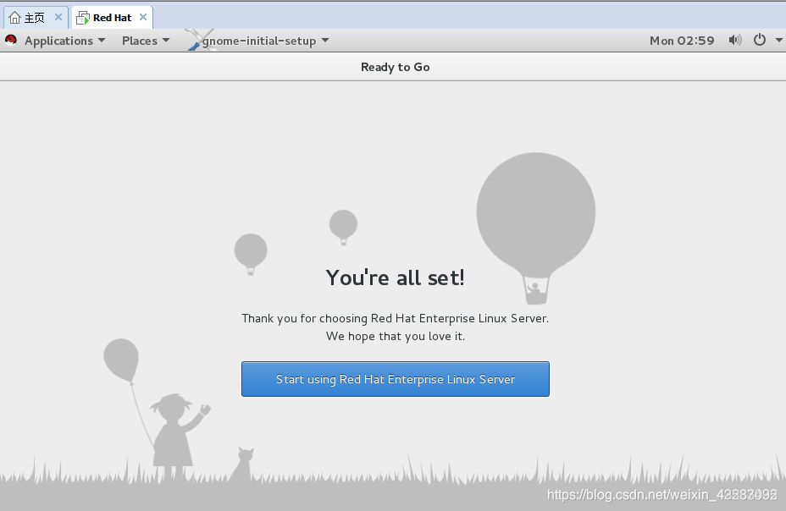
Task: Open the Mon 02:59 clock calendar
Action: (682, 41)
